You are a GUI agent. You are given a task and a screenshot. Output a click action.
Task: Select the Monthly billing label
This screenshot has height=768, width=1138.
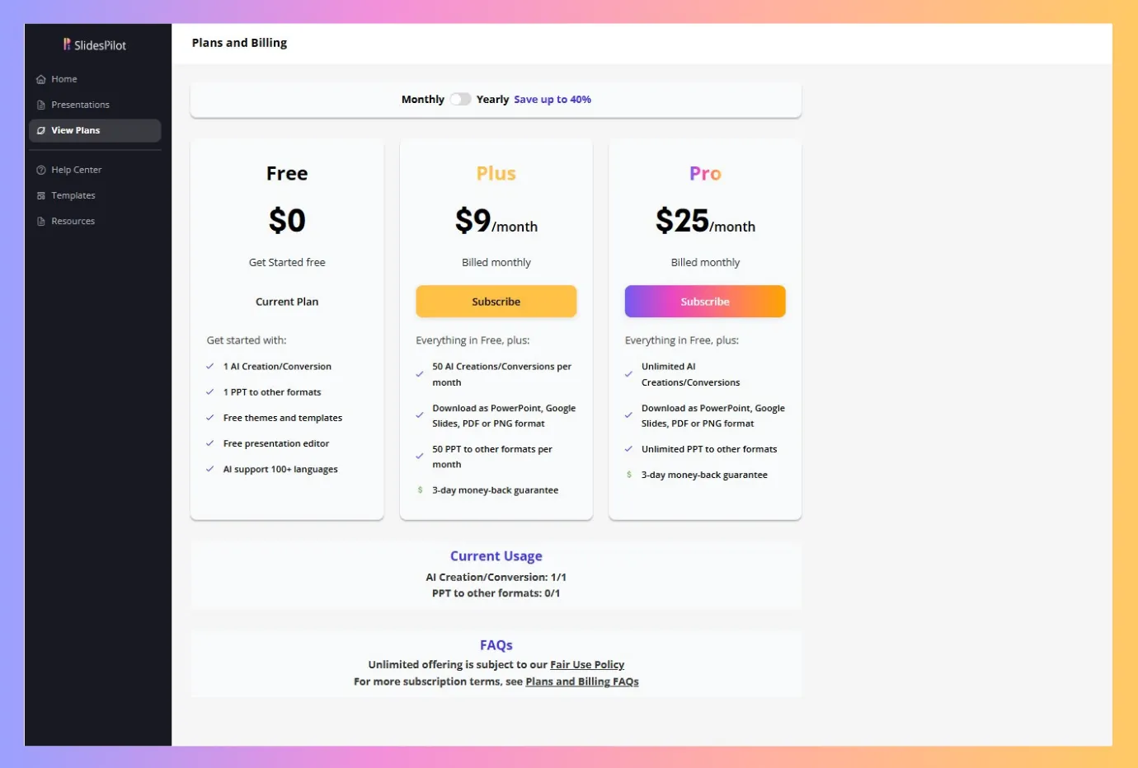point(422,100)
